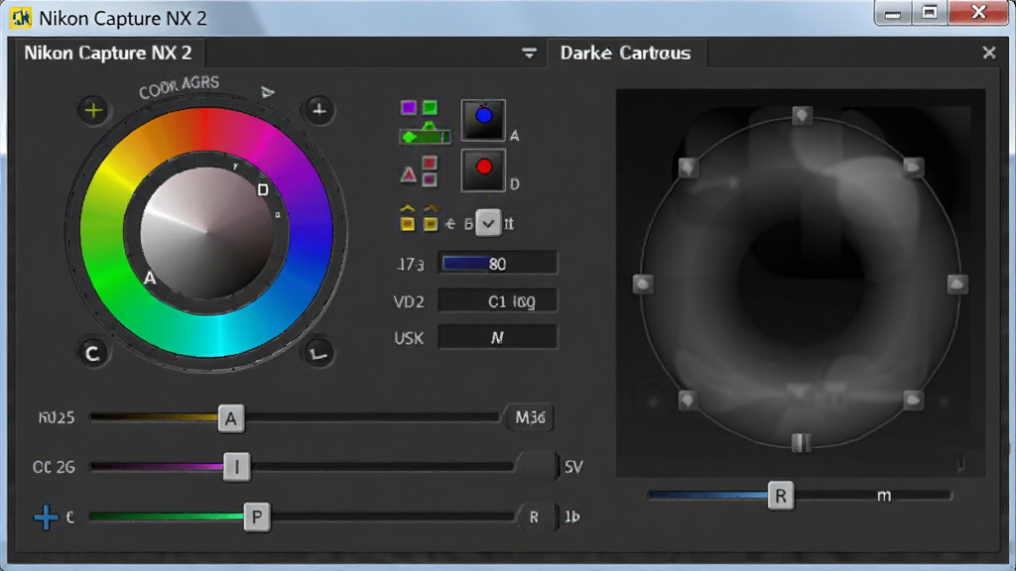The height and width of the screenshot is (571, 1016).
Task: Click the P slider handle on green slider
Action: pyautogui.click(x=257, y=517)
